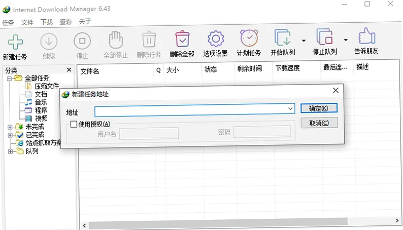Click the 停止 stop icon
The image size is (403, 230).
pyautogui.click(x=82, y=41)
